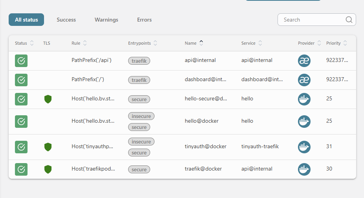Viewport: 364px width, 198px height.
Task: Click the TLS shield icon for hello-secure router
Action: coord(48,99)
